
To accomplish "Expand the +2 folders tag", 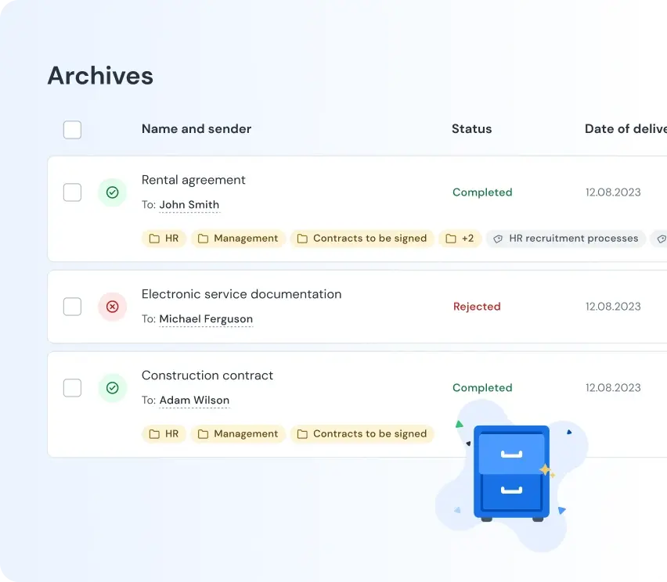I will (460, 239).
